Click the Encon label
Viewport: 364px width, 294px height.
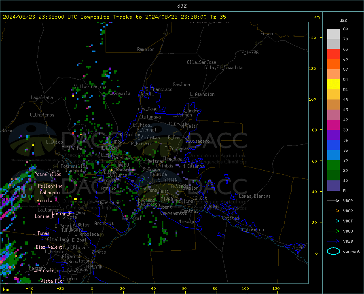pos(267,34)
